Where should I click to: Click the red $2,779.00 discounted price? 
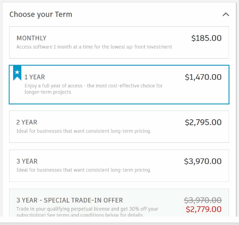pos(203,209)
